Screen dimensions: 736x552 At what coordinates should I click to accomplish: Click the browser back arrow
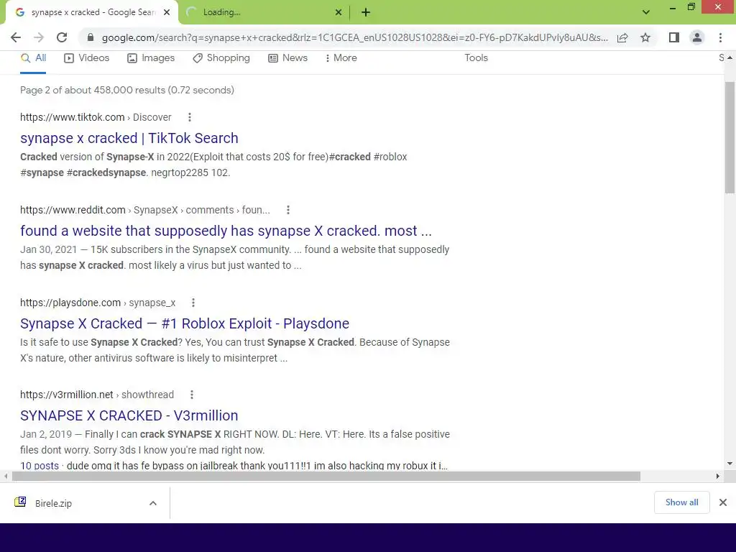16,37
